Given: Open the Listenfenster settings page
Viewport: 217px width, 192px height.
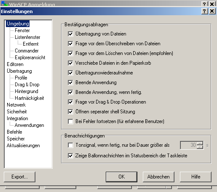Looking at the screenshot, I should (27, 37).
